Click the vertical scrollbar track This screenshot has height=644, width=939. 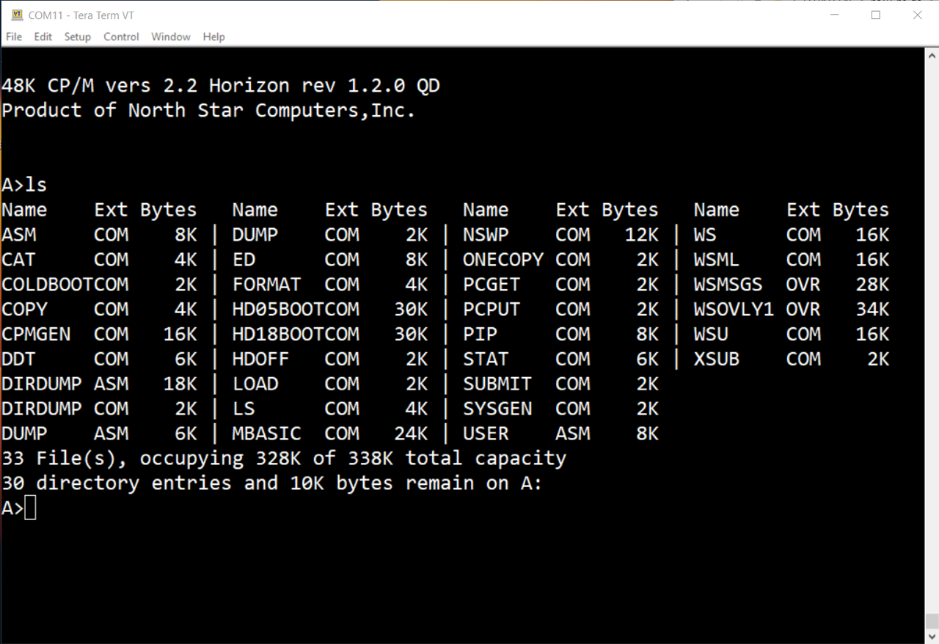click(x=931, y=330)
